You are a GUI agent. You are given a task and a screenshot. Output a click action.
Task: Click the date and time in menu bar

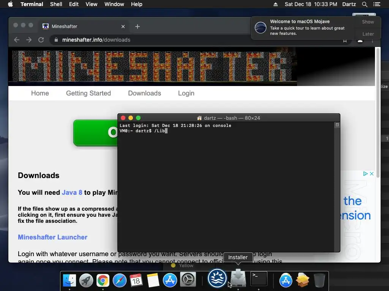[x=311, y=4]
